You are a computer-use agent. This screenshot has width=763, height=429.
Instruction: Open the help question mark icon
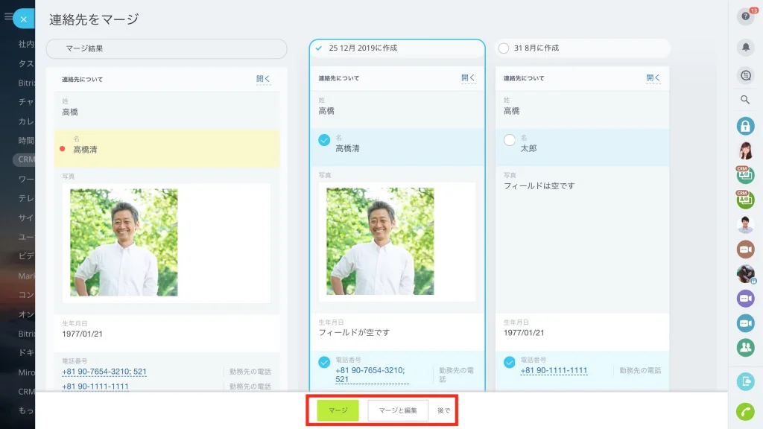tap(745, 16)
